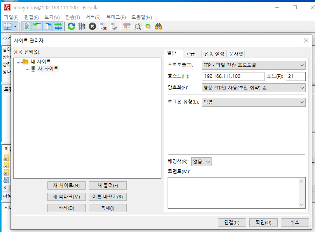
Task: Open 북마크(B) menu
Action: click(116, 17)
